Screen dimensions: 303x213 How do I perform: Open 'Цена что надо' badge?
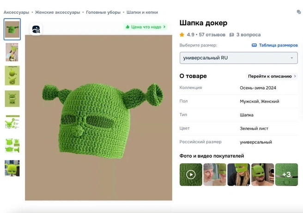145,27
